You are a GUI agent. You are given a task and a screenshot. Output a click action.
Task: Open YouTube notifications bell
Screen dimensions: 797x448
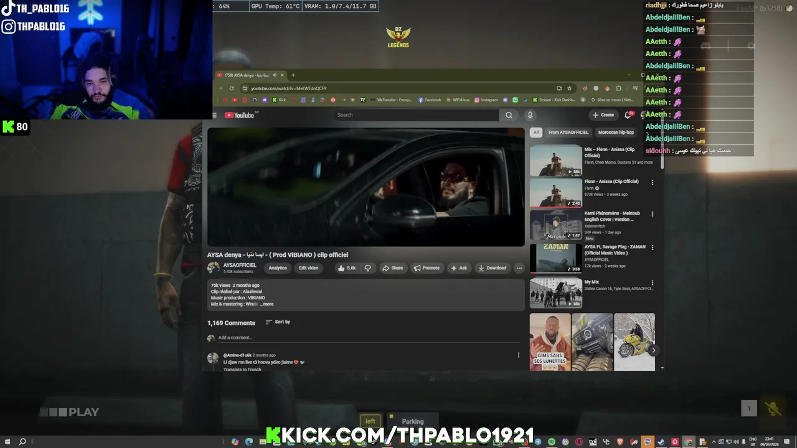point(628,115)
